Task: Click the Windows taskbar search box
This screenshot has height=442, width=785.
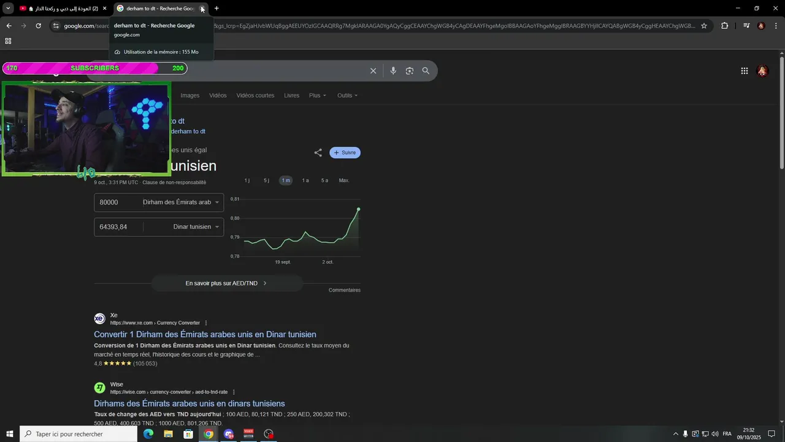Action: point(78,434)
